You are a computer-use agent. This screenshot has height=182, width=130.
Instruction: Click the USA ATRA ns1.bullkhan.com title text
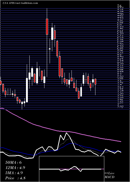pos(20,3)
